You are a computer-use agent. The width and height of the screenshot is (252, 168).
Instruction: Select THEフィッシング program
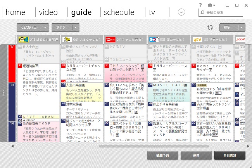tap(125, 73)
